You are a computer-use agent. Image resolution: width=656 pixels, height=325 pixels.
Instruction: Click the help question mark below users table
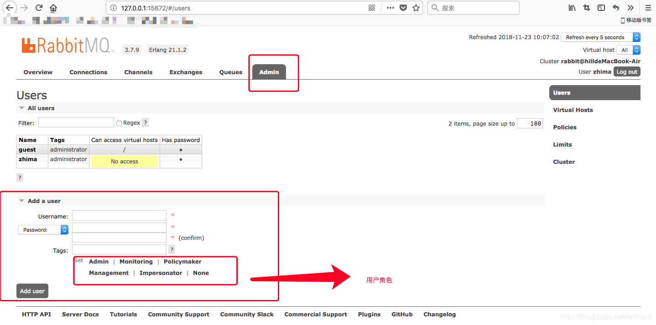(20, 178)
